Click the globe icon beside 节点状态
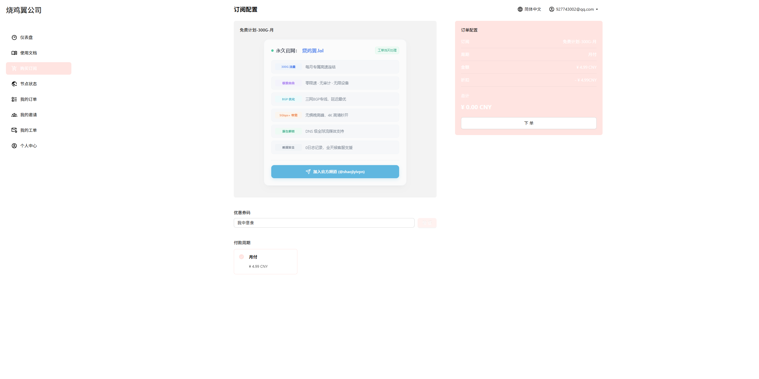Viewport: 759px width, 379px height. click(x=14, y=84)
